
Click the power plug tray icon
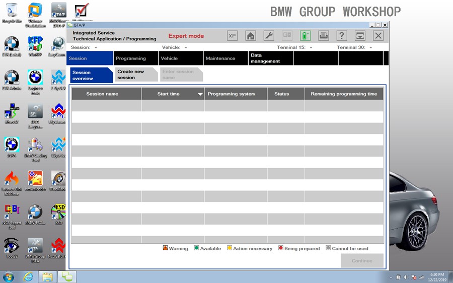399,277
